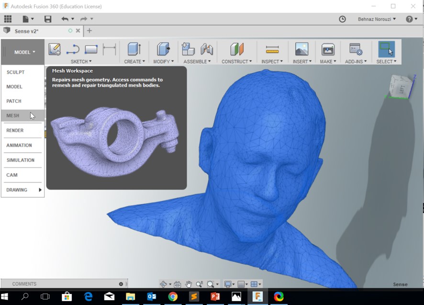The height and width of the screenshot is (305, 424).
Task: Open the job status clock icon
Action: [342, 19]
